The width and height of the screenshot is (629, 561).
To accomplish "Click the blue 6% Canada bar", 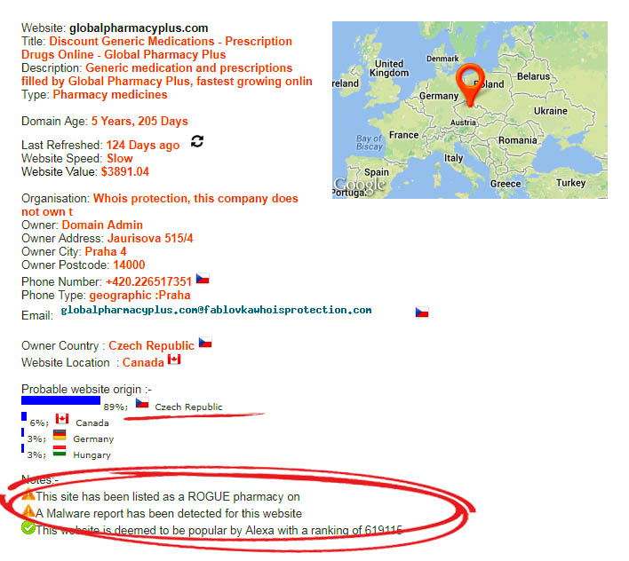I will click(24, 416).
